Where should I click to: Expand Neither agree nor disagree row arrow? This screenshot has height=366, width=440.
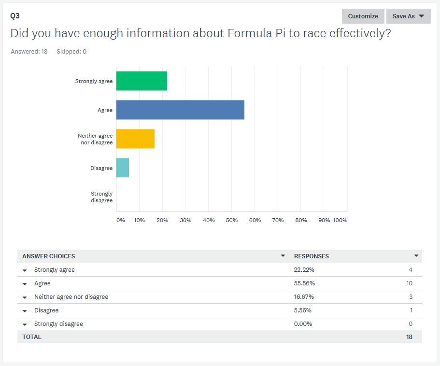tap(25, 297)
